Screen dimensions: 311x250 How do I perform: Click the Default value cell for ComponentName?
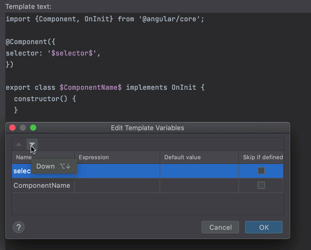(x=199, y=185)
